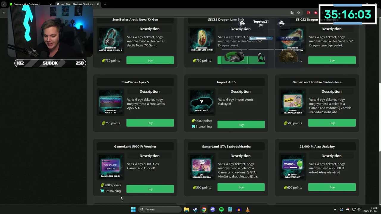
Task: Open the GTA Szabadulószoba image
Action: (202, 167)
